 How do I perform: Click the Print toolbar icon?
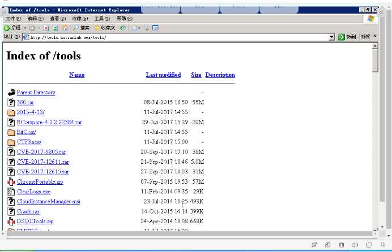click(147, 28)
